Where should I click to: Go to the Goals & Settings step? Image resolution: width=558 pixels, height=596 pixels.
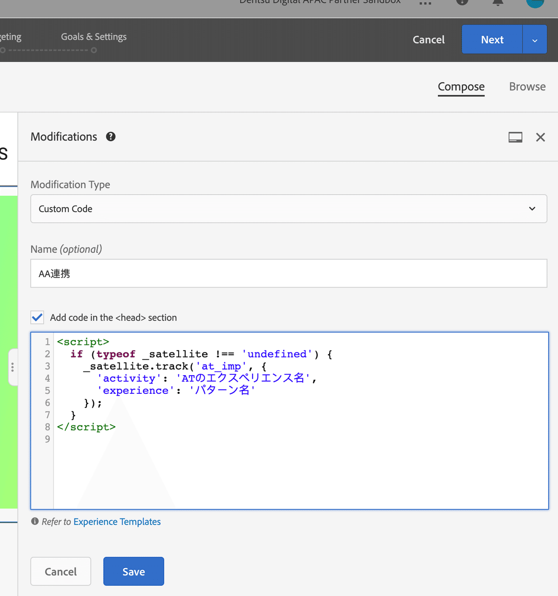(94, 37)
